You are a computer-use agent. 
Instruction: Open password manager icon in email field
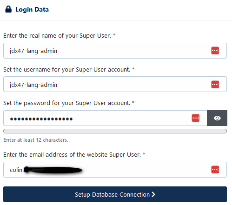click(x=215, y=170)
